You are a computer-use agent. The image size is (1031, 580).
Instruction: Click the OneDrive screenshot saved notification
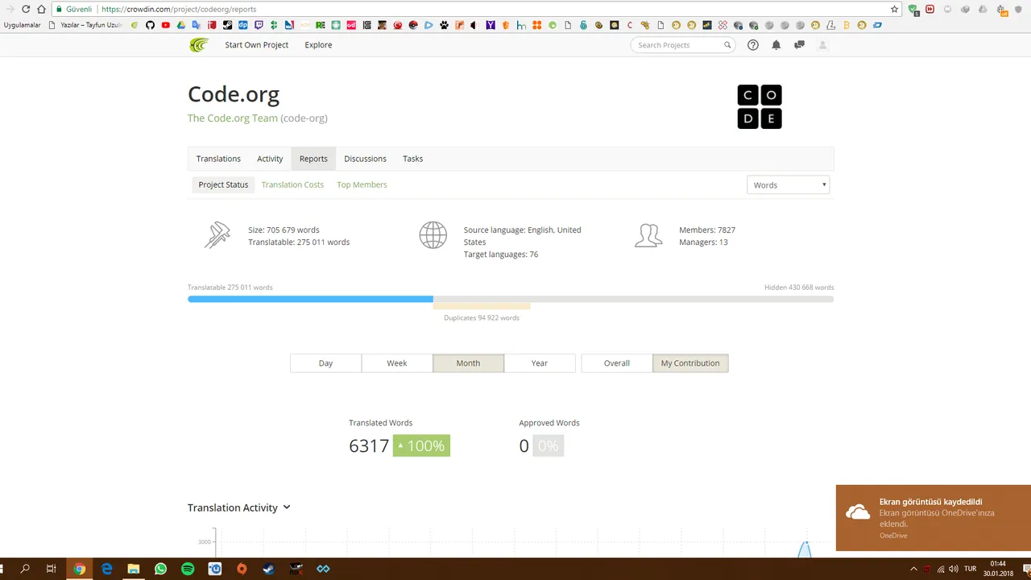click(x=934, y=518)
